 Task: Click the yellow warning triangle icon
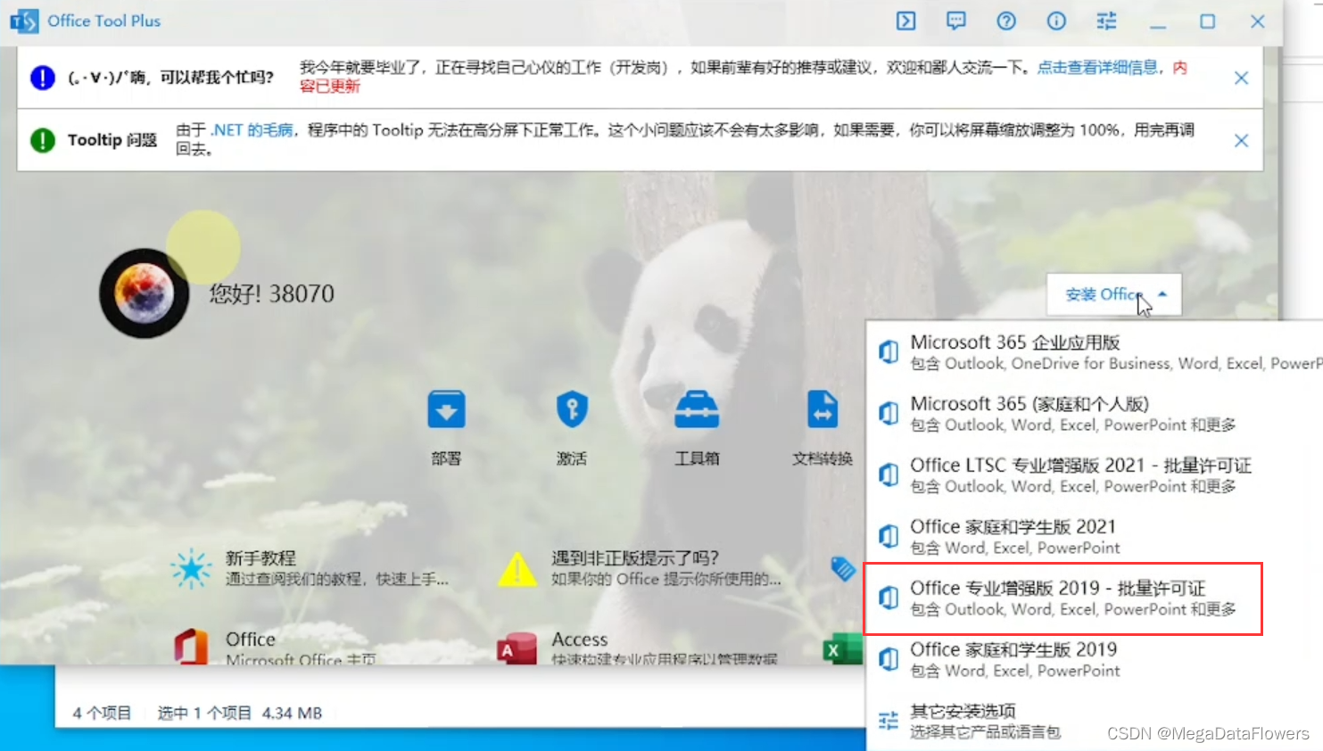(517, 569)
